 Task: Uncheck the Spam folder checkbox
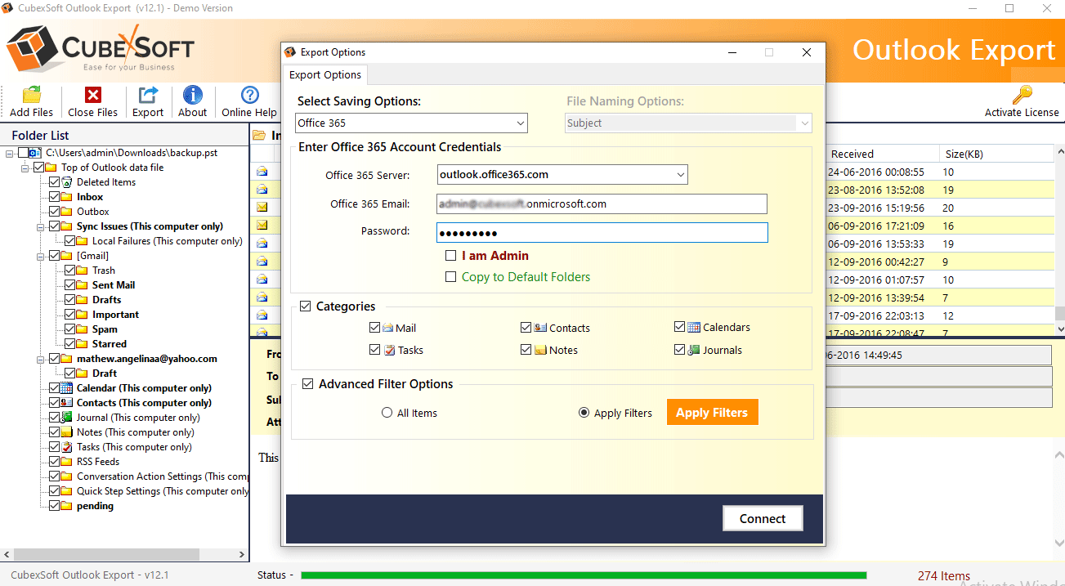coord(69,329)
